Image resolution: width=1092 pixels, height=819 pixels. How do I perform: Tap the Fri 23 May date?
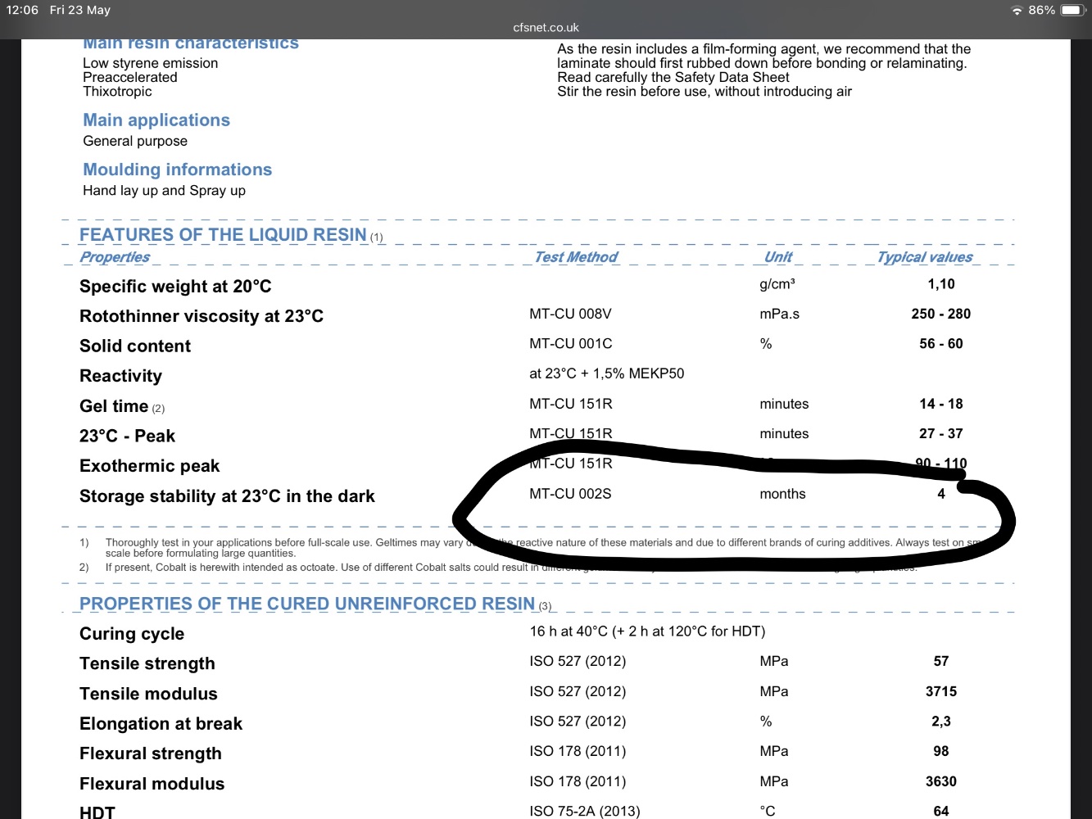79,10
